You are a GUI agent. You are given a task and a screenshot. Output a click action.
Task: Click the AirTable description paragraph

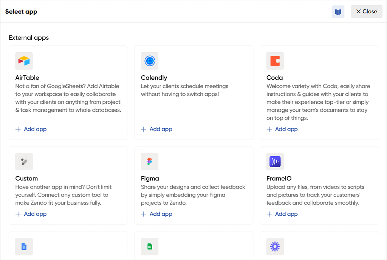(x=68, y=98)
